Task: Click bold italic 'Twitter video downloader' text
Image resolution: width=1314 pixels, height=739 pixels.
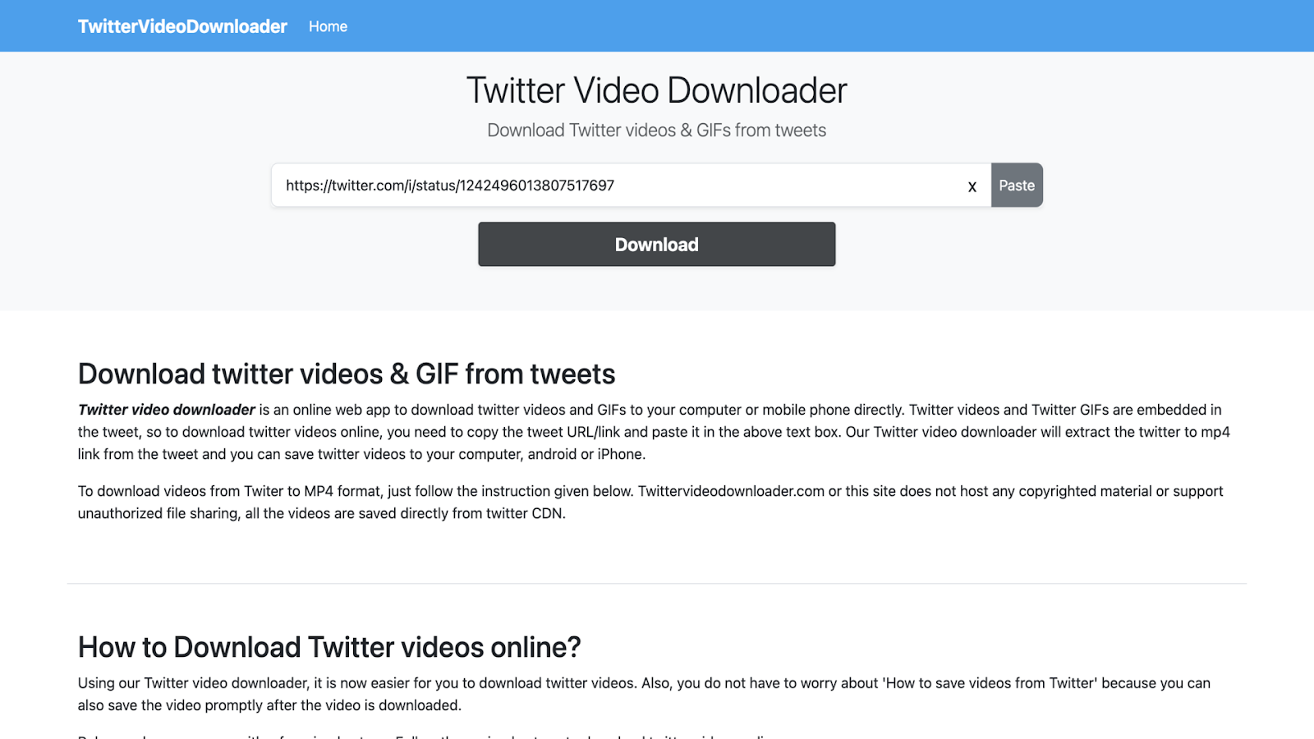Action: click(x=167, y=410)
